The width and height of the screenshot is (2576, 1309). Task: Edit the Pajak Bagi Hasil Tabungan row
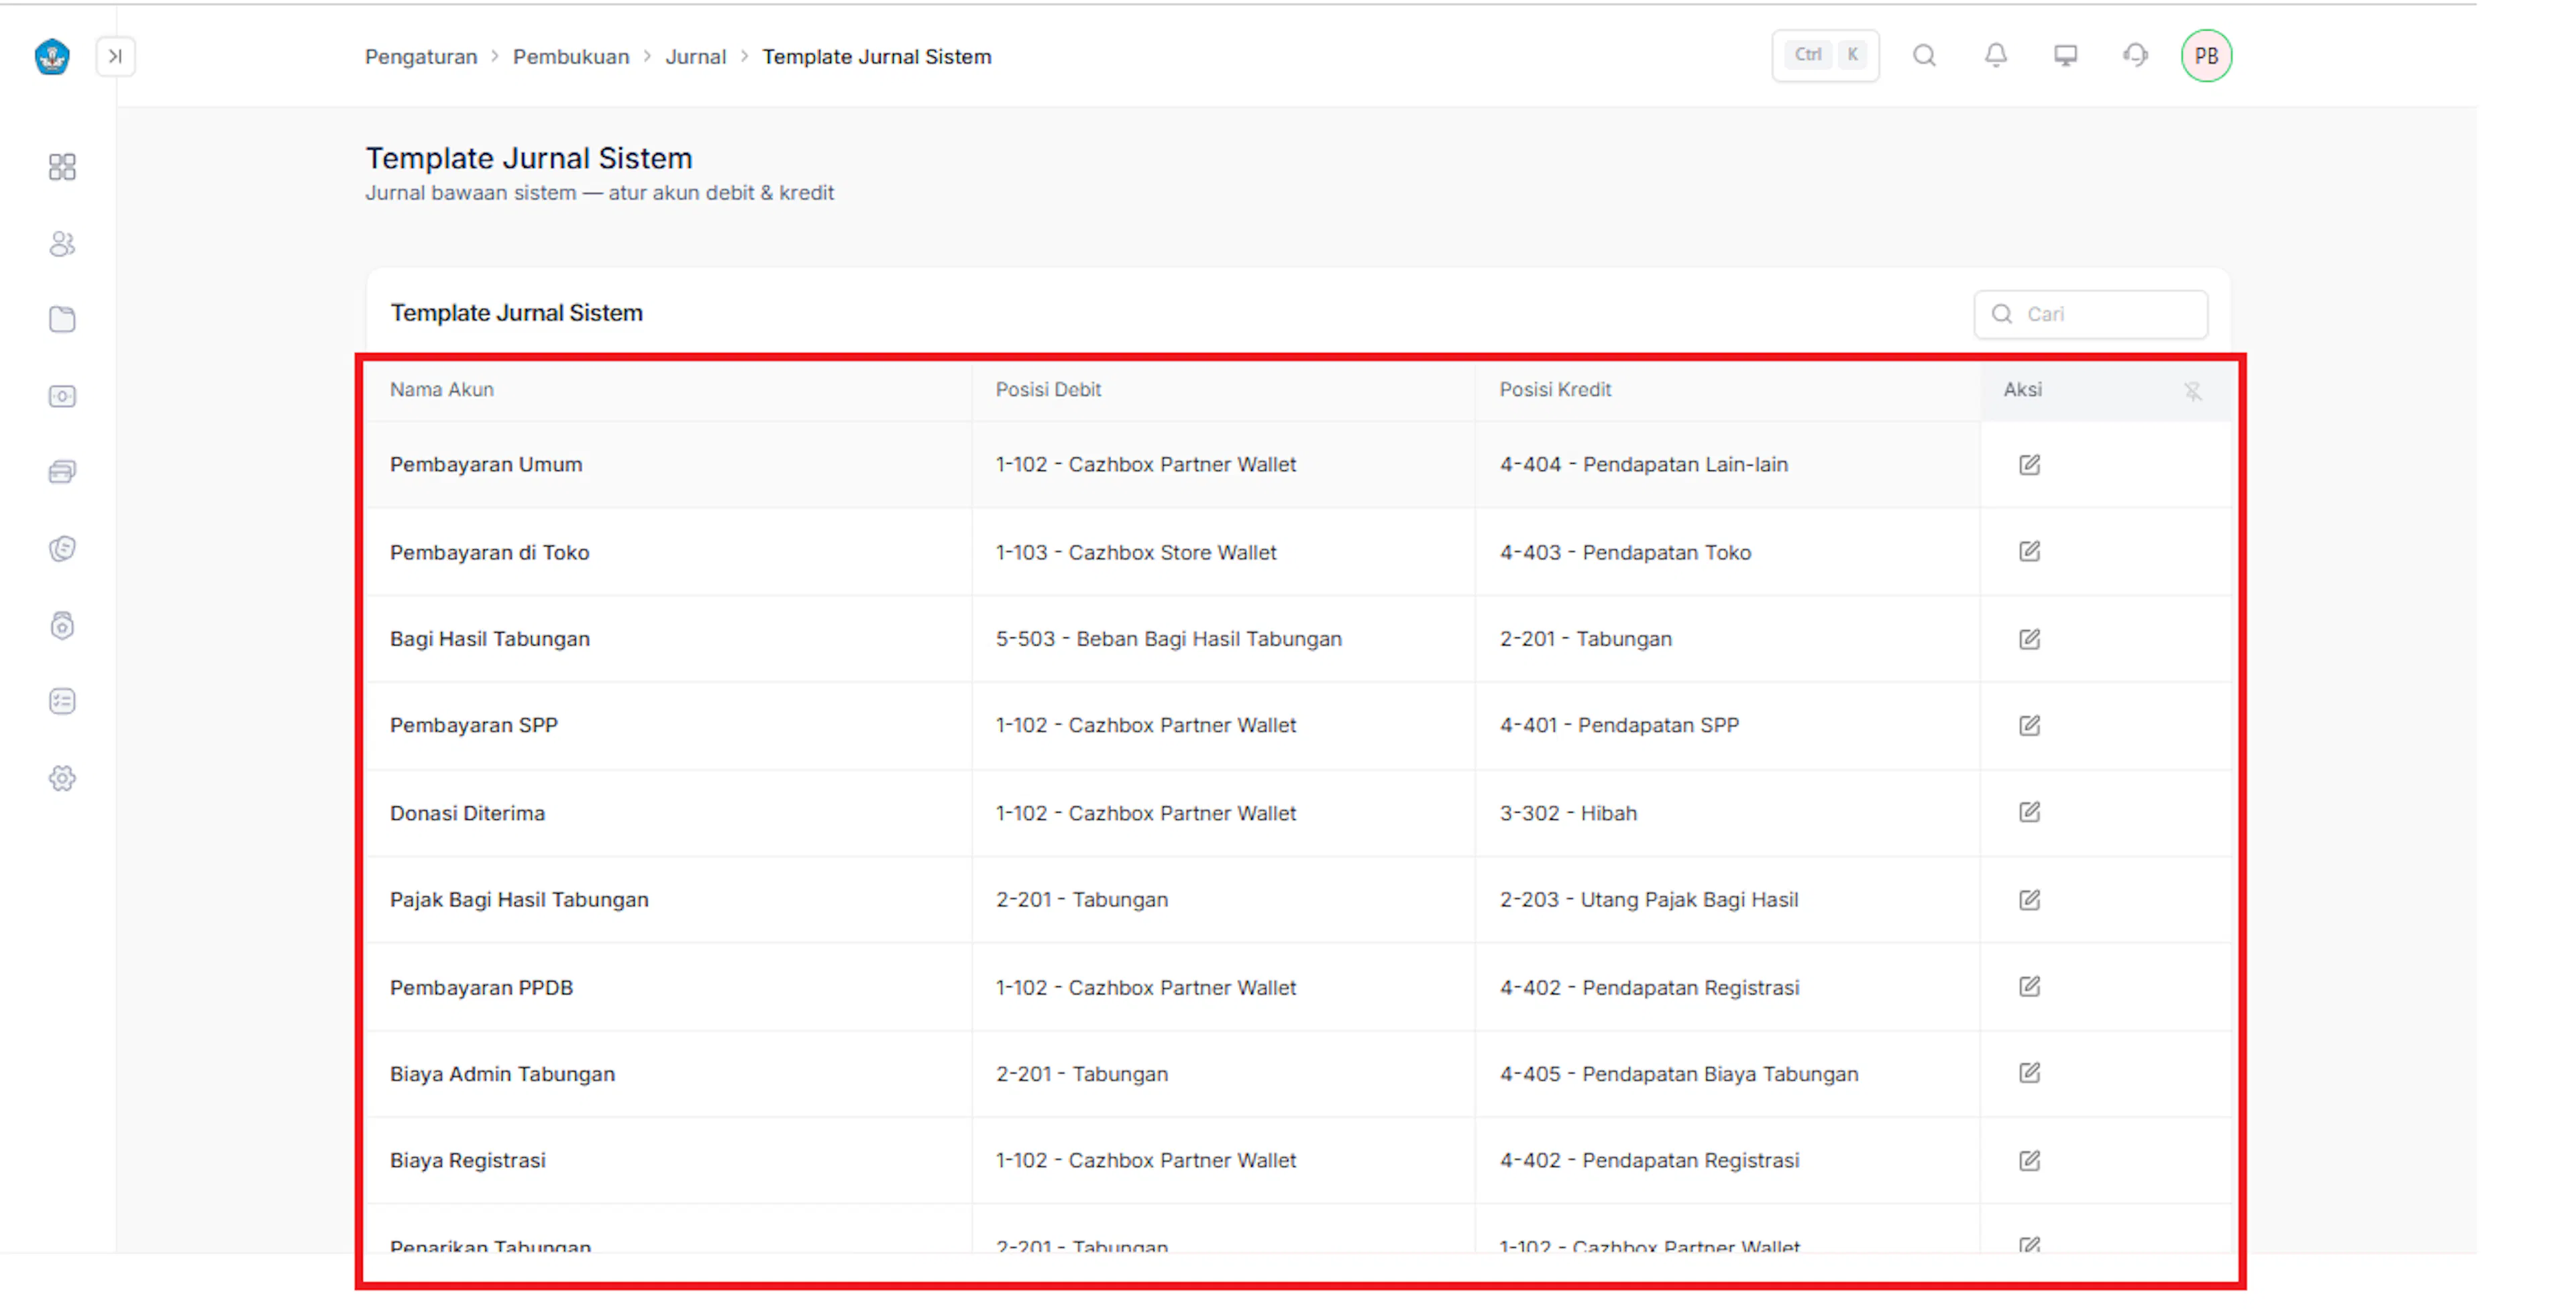(x=2029, y=900)
